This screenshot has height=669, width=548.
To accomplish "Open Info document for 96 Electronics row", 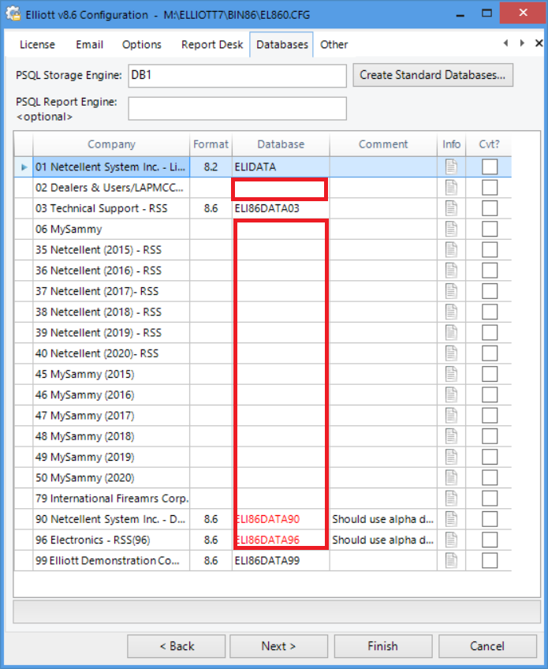I will [451, 540].
